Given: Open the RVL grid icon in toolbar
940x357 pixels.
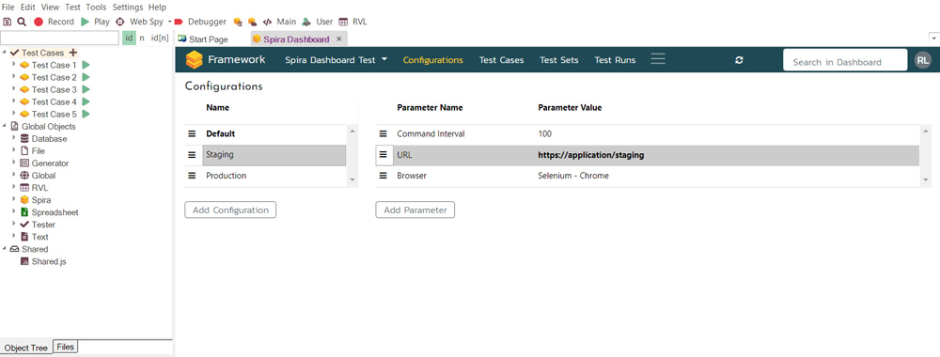Looking at the screenshot, I should pyautogui.click(x=343, y=22).
